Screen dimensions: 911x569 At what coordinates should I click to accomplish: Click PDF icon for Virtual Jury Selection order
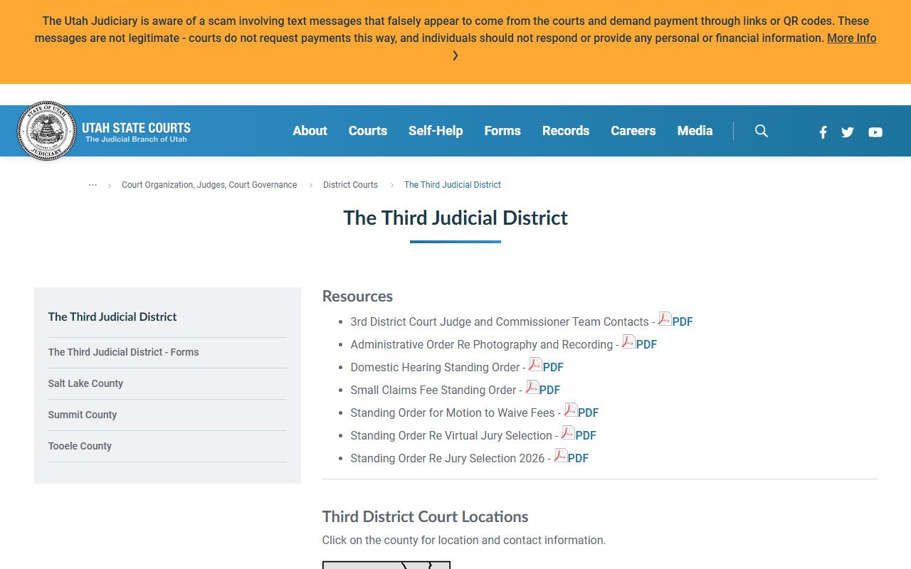568,433
